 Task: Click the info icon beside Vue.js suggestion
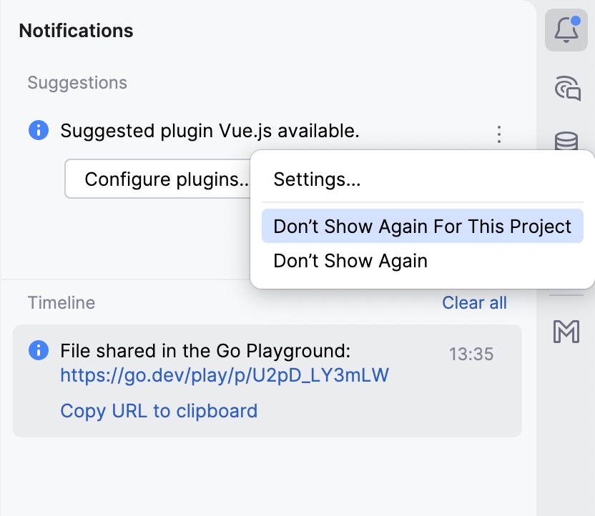pos(38,131)
